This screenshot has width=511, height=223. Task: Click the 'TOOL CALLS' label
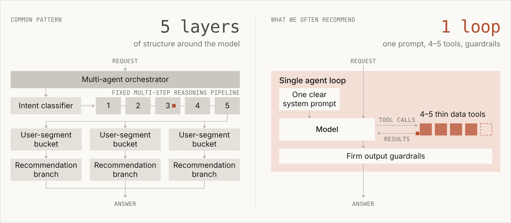coord(397,120)
